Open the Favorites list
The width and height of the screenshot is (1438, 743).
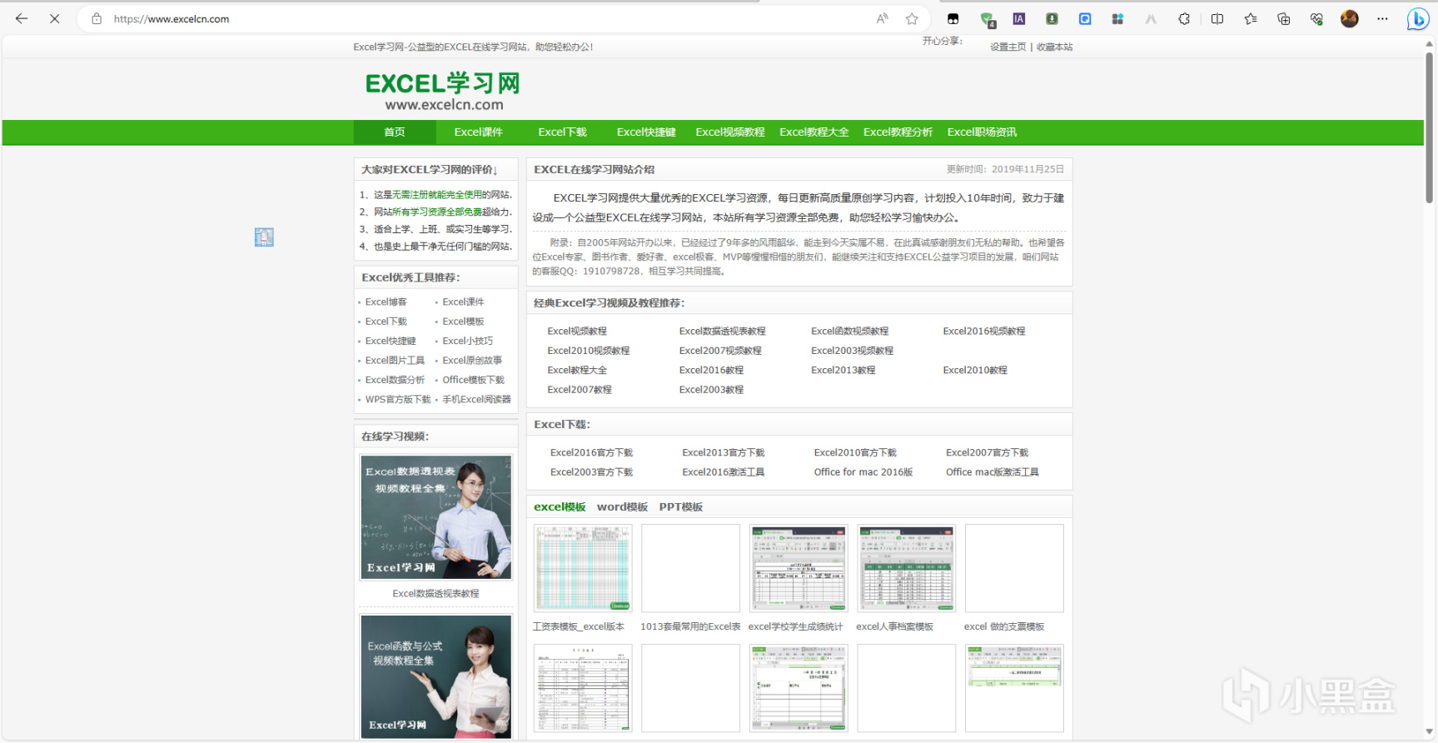[1251, 18]
